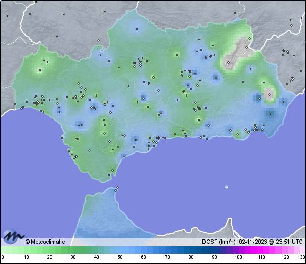This screenshot has width=306, height=264.
Task: Click the 130 value at scale end
Action: [301, 257]
